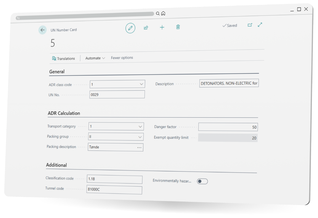Open the Packing description assist ellipsis
This screenshot has height=218, width=318.
pos(139,147)
